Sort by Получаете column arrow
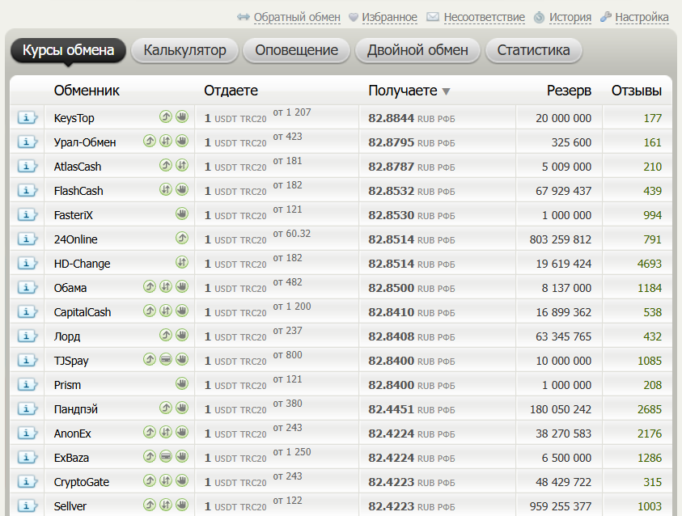Viewport: 682px width, 516px height. pos(446,91)
